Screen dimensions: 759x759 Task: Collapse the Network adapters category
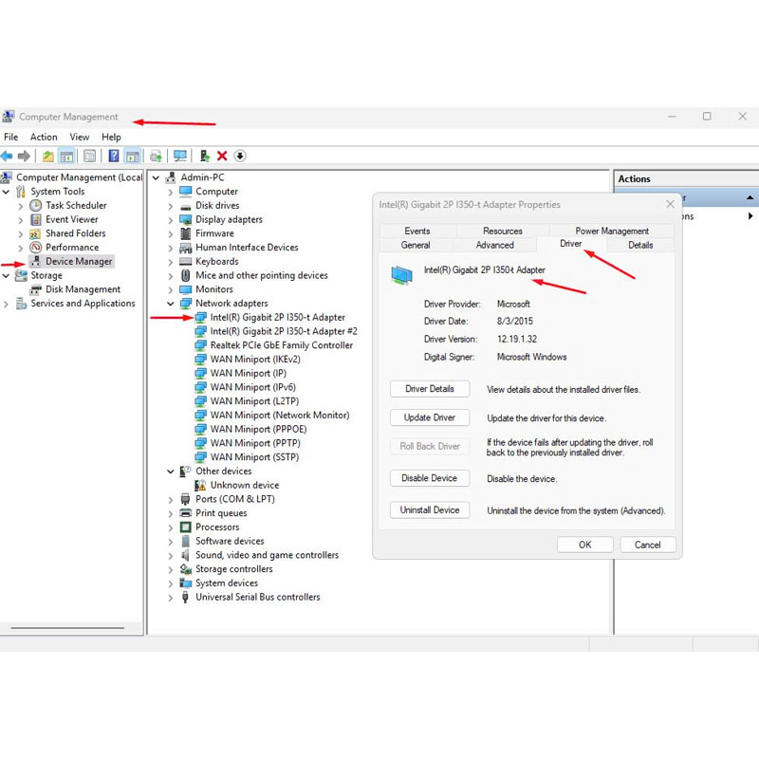[x=171, y=304]
